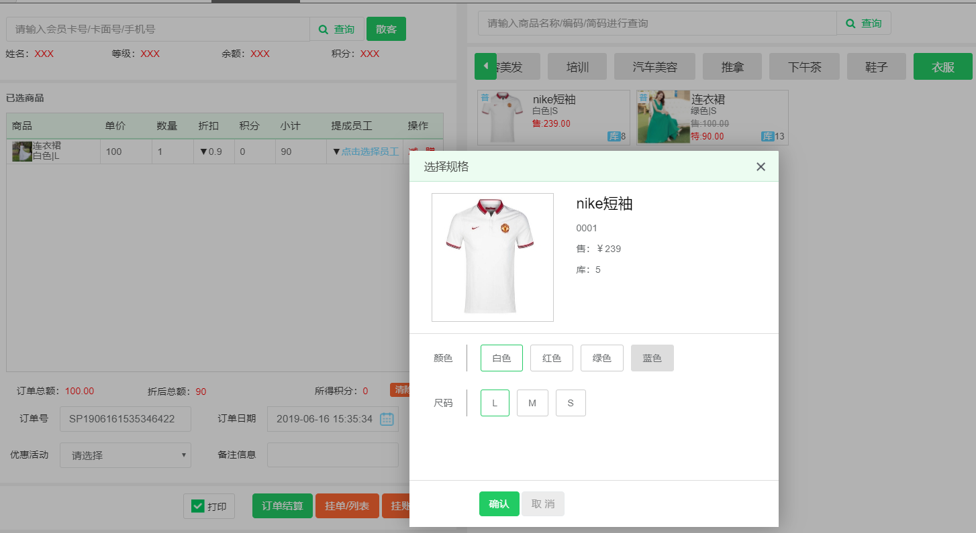Choose size S
This screenshot has width=976, height=533.
click(571, 403)
